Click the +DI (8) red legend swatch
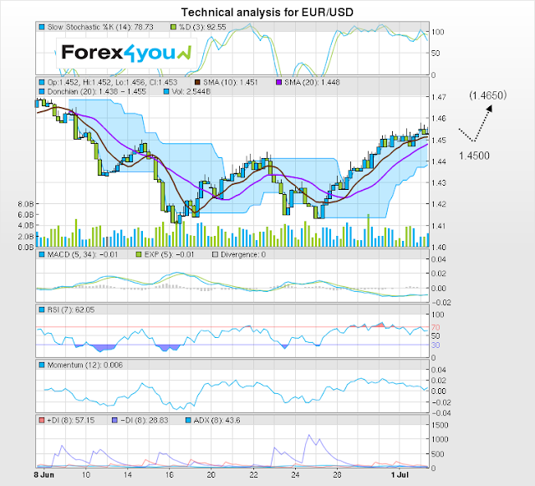This screenshot has width=535, height=486. click(42, 421)
